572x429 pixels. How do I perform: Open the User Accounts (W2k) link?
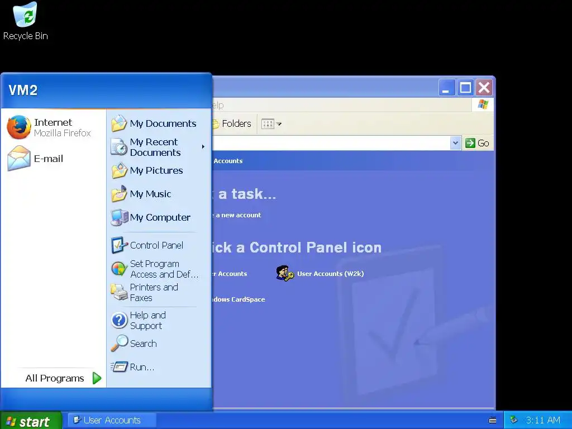[330, 274]
